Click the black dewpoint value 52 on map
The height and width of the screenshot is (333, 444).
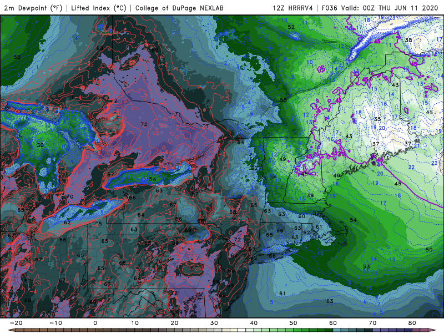coord(291,27)
